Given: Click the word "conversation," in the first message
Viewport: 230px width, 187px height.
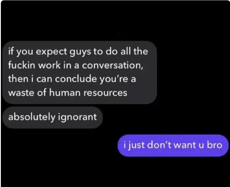Looking at the screenshot, I should point(112,65).
